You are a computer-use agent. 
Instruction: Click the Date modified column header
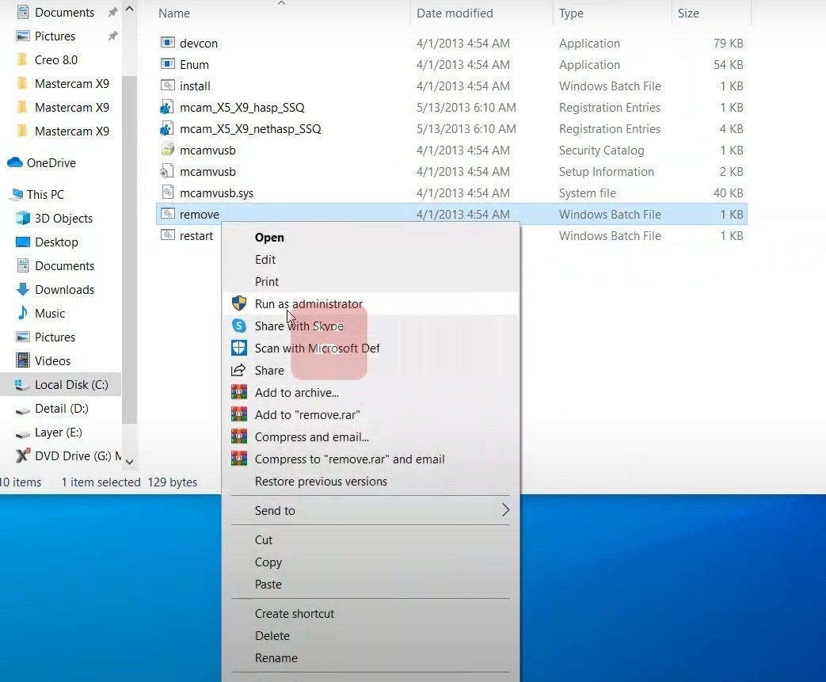click(x=455, y=13)
